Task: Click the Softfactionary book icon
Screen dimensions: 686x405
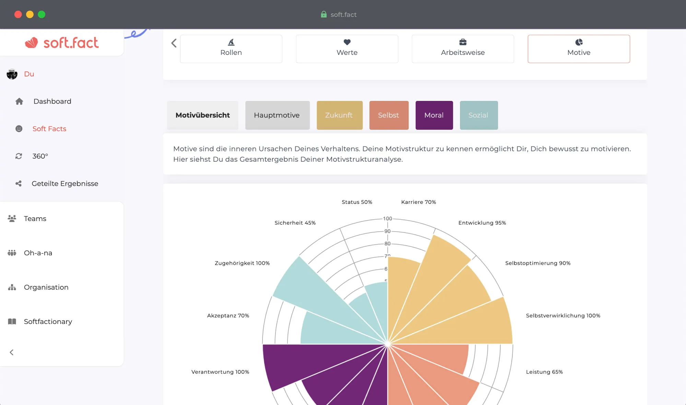Action: (12, 322)
